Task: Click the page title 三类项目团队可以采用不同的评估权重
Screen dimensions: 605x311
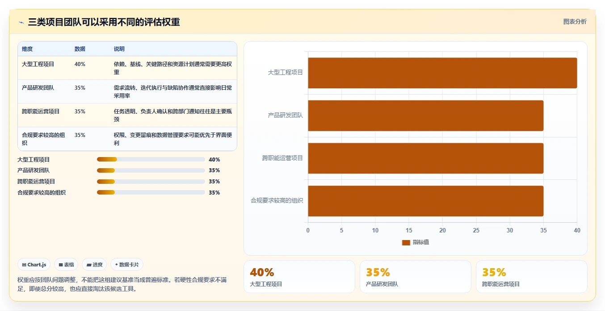Action: coord(104,22)
